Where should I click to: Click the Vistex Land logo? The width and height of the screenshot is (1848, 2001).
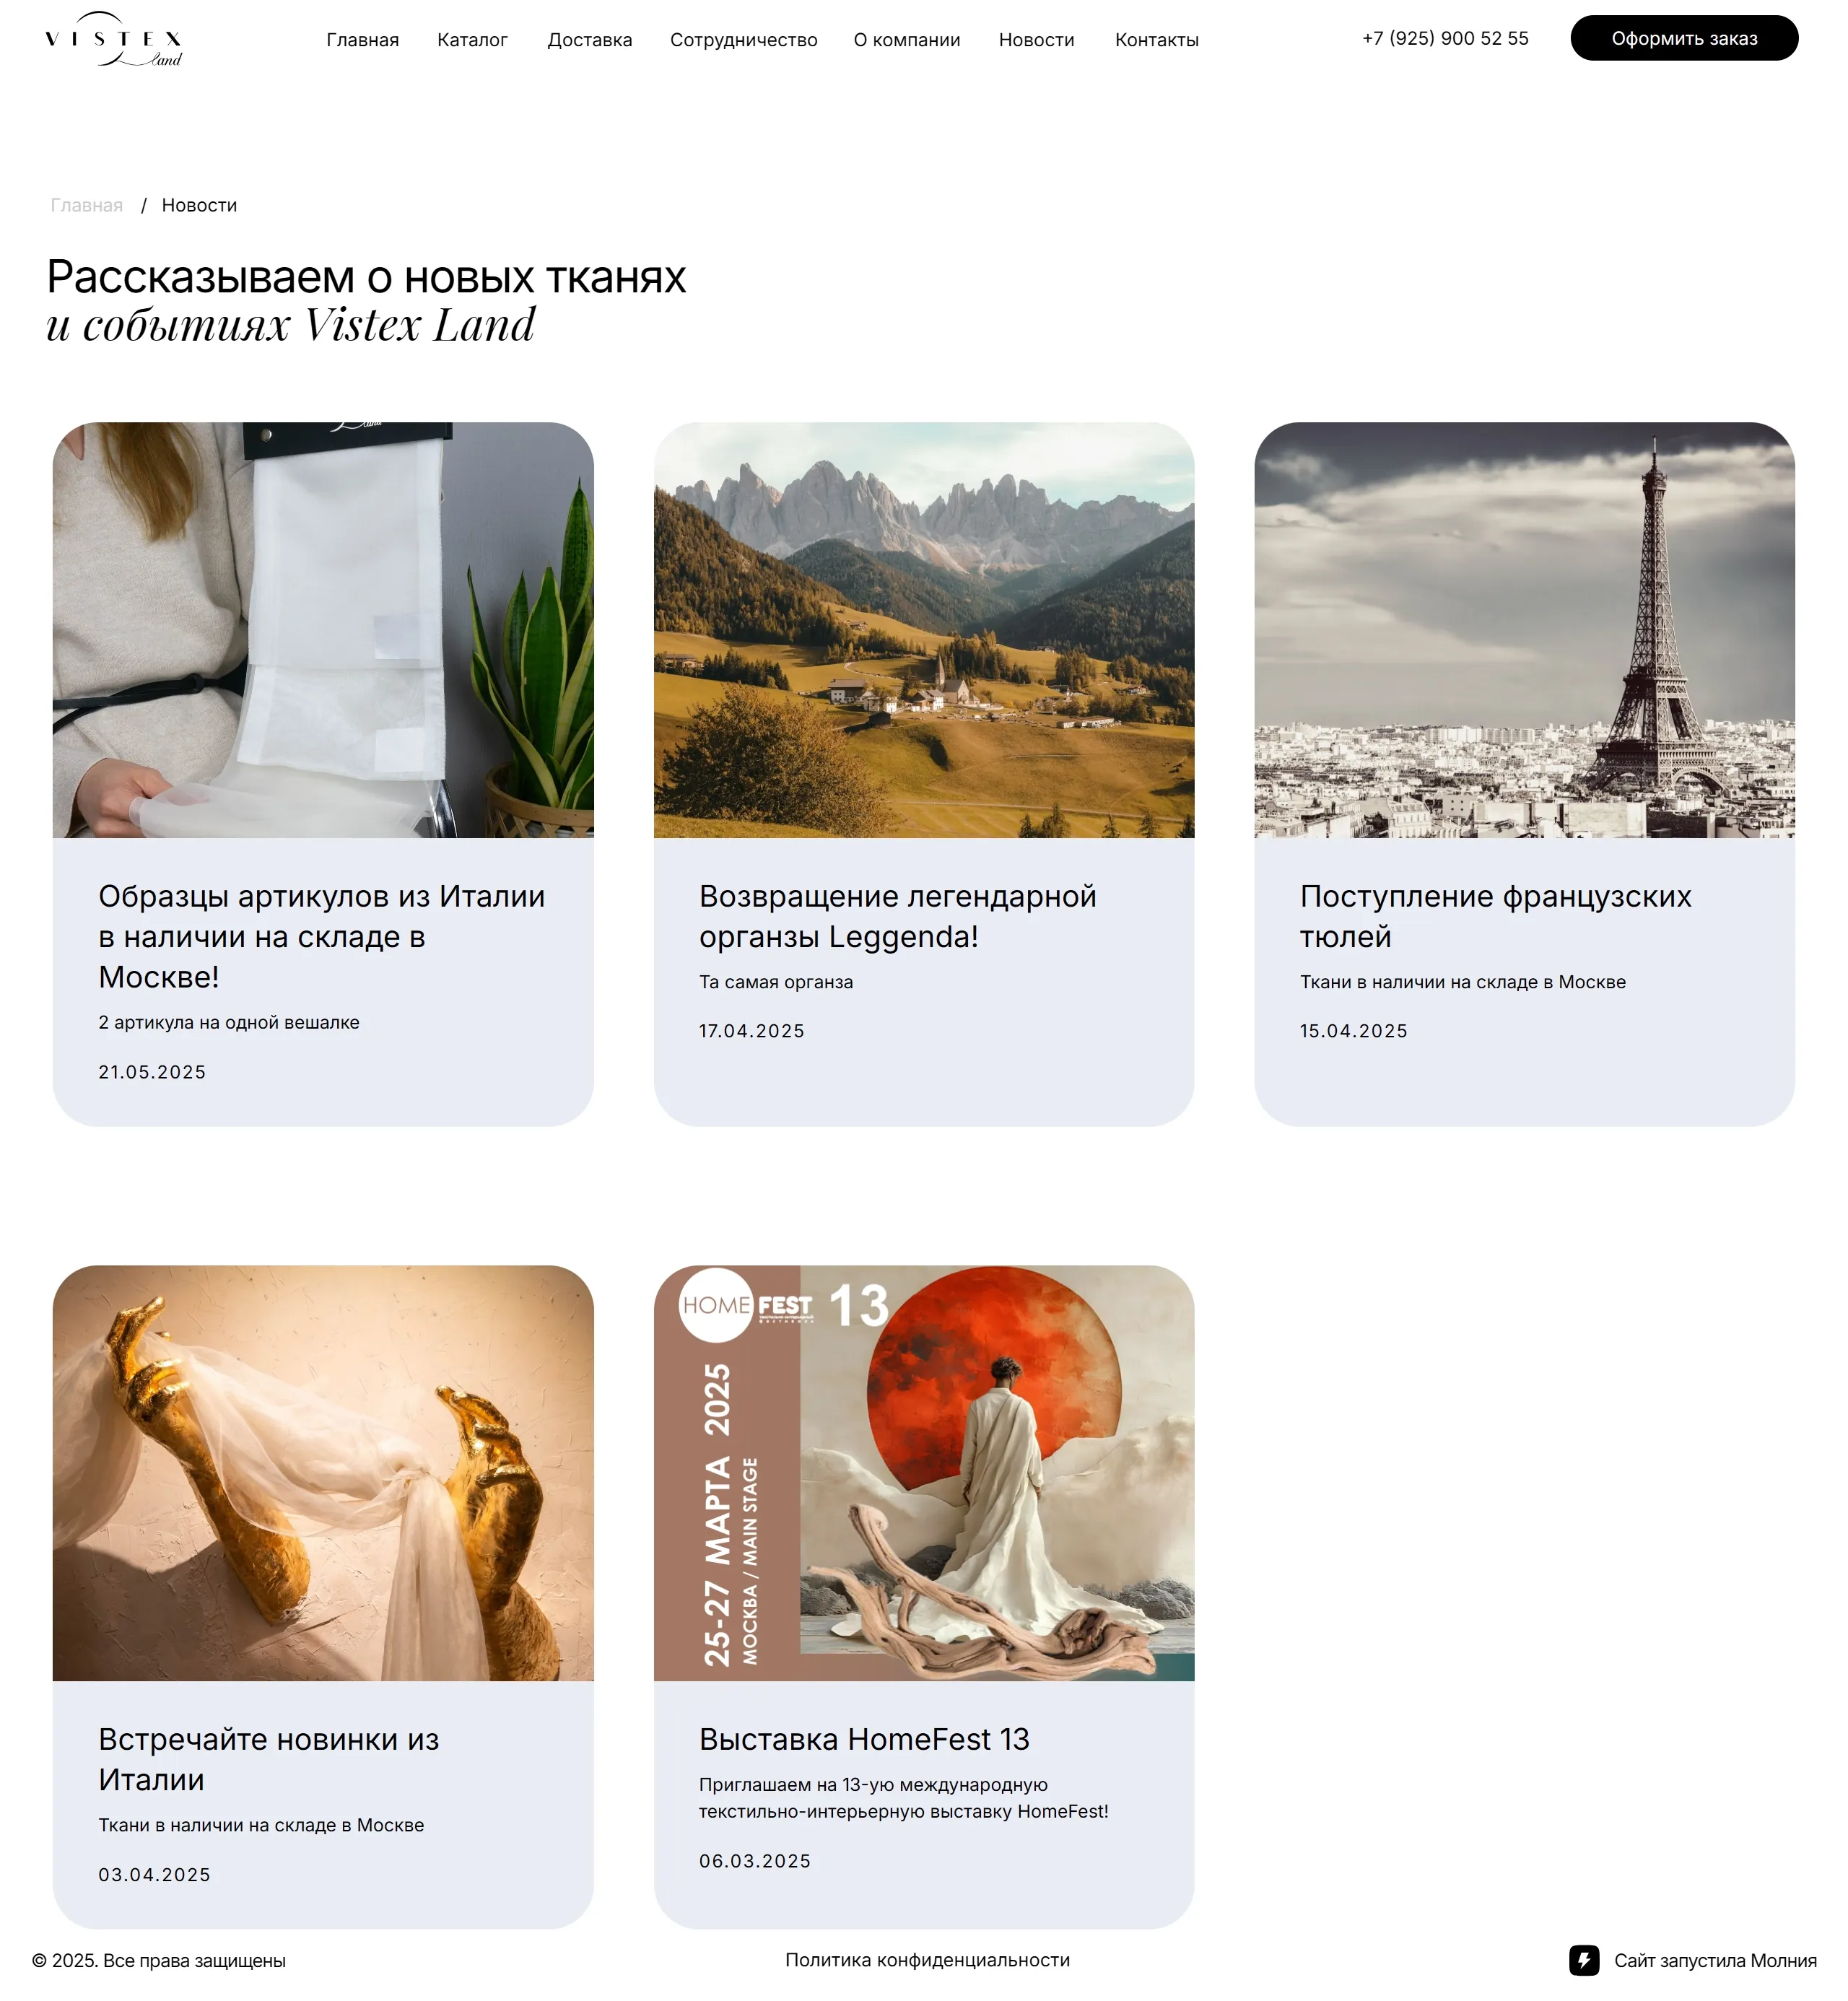[x=114, y=40]
